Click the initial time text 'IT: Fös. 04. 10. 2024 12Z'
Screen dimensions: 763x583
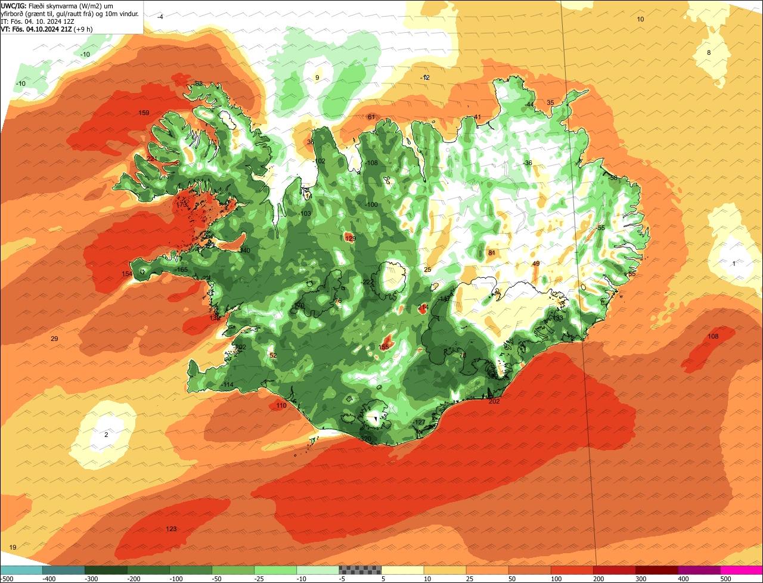(38, 21)
